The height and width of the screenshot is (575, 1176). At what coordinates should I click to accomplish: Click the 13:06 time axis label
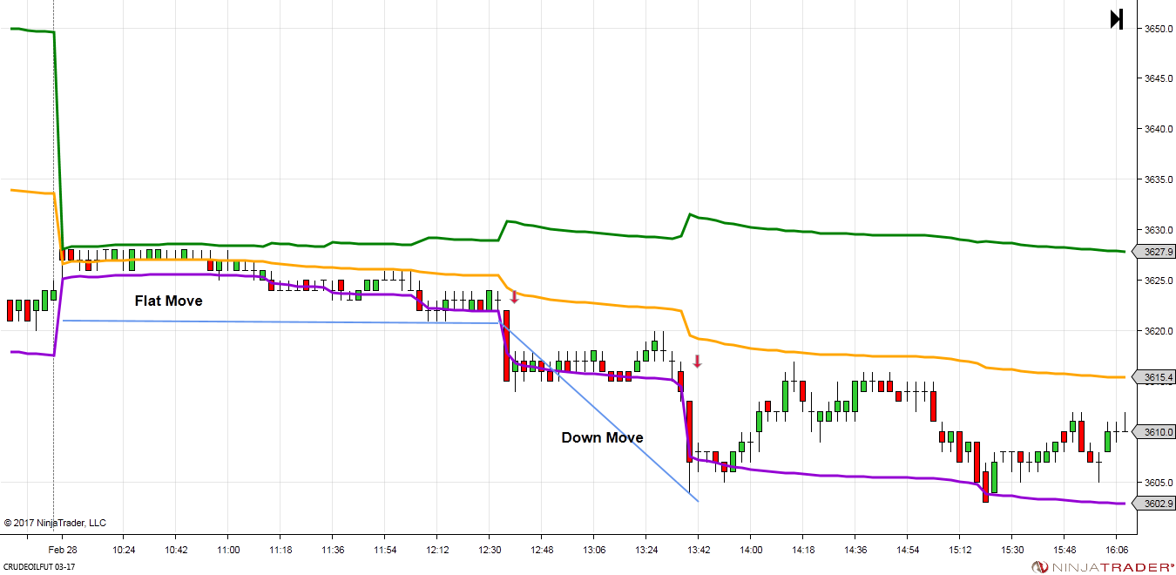tap(593, 550)
